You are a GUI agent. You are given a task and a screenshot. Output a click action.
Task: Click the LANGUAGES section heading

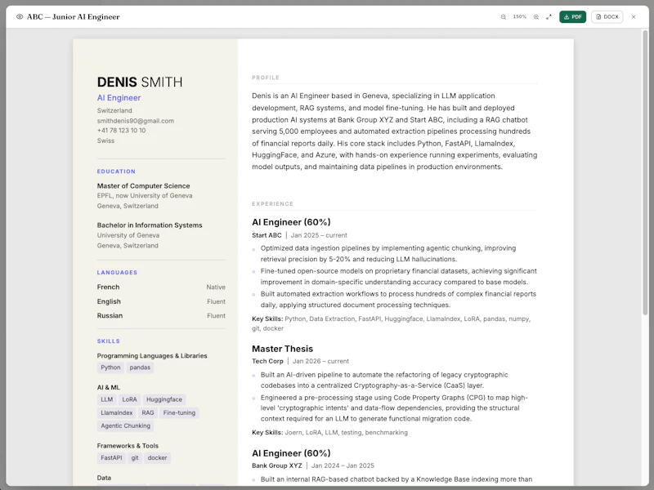click(117, 273)
